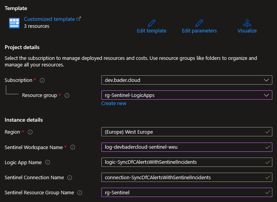
Task: Click the Sentinel Workspace Name label
Action: 34,147
